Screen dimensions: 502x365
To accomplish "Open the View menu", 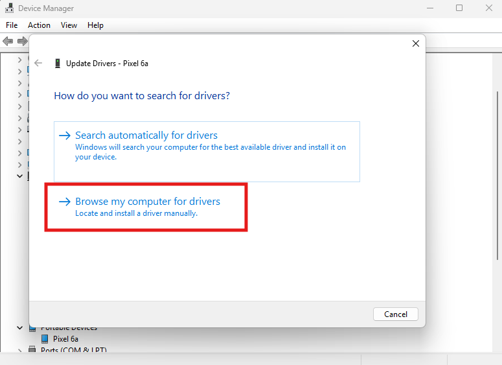I will pos(69,25).
